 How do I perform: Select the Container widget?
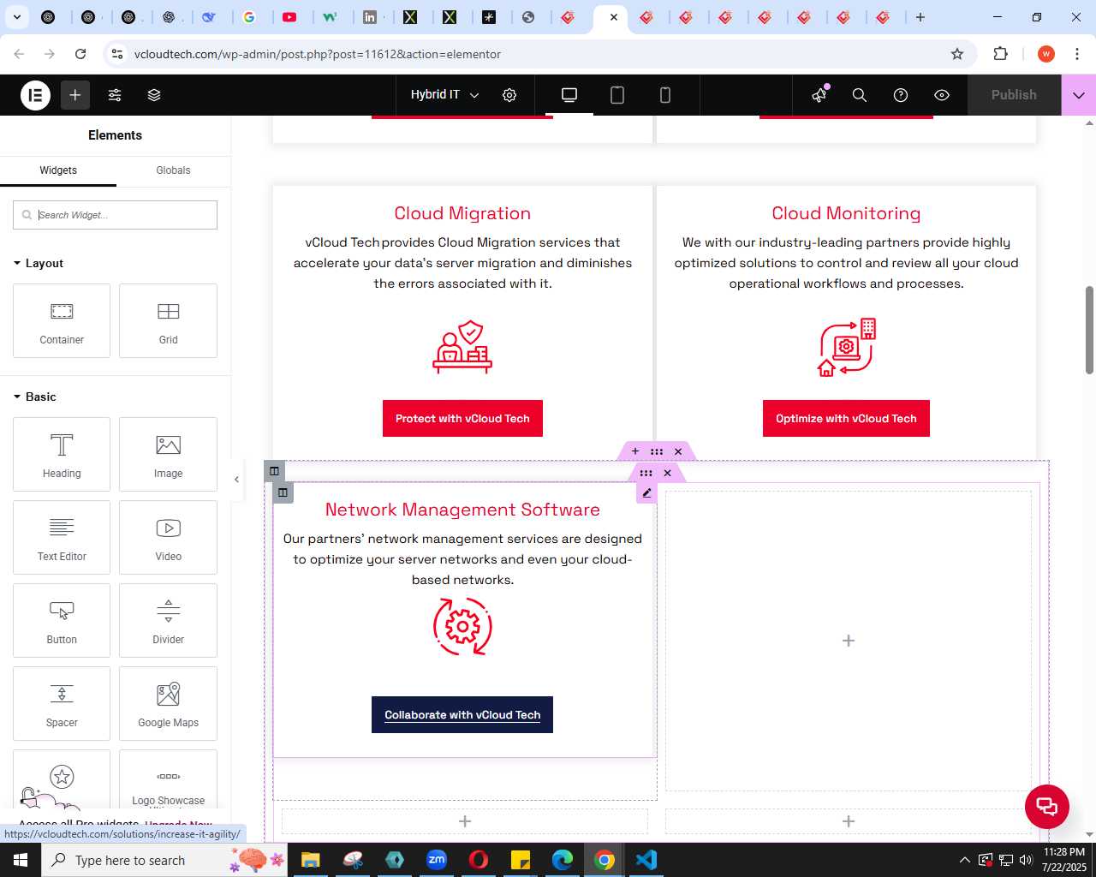pyautogui.click(x=62, y=320)
